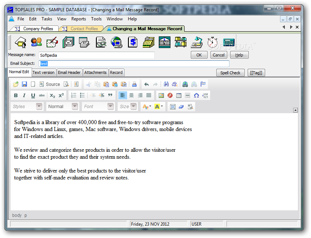Viewport: 311px width, 238px height.
Task: Click the Find binoculars icon
Action: point(166,84)
